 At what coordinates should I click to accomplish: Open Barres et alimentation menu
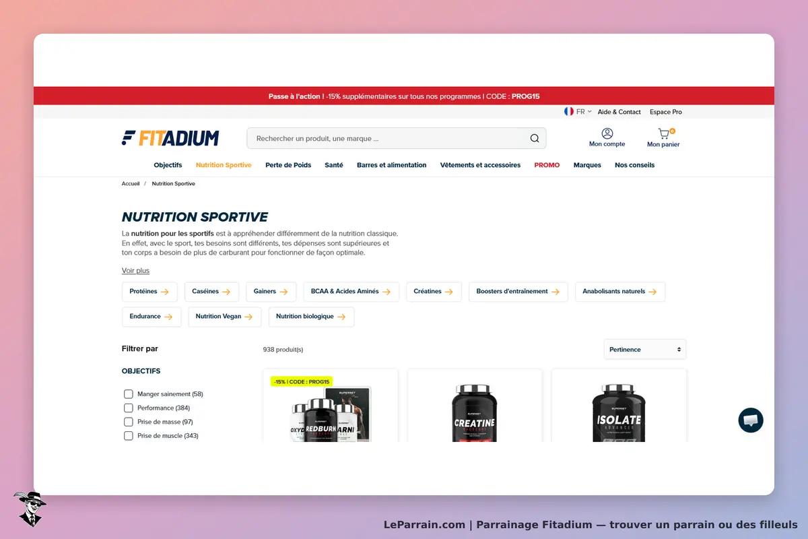point(391,165)
